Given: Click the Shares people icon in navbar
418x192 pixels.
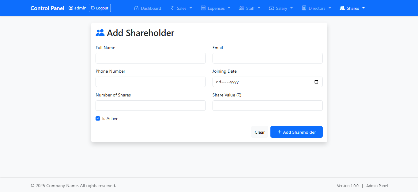Looking at the screenshot, I should pos(342,8).
